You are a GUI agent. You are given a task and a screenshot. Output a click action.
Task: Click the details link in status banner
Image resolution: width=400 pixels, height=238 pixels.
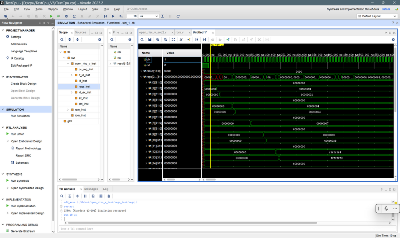click(386, 9)
